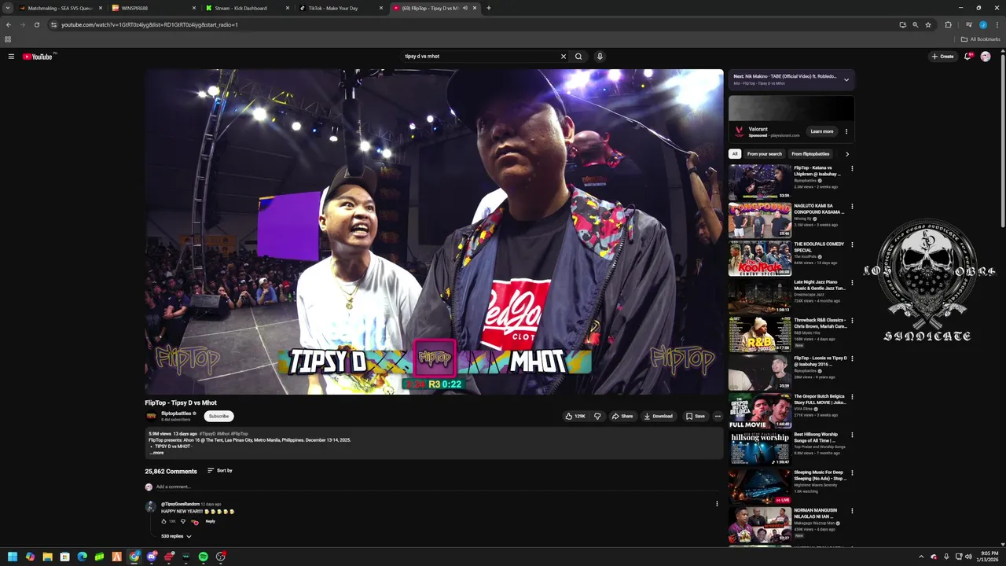Image resolution: width=1006 pixels, height=566 pixels.
Task: Click the search magnifier button
Action: pyautogui.click(x=578, y=57)
